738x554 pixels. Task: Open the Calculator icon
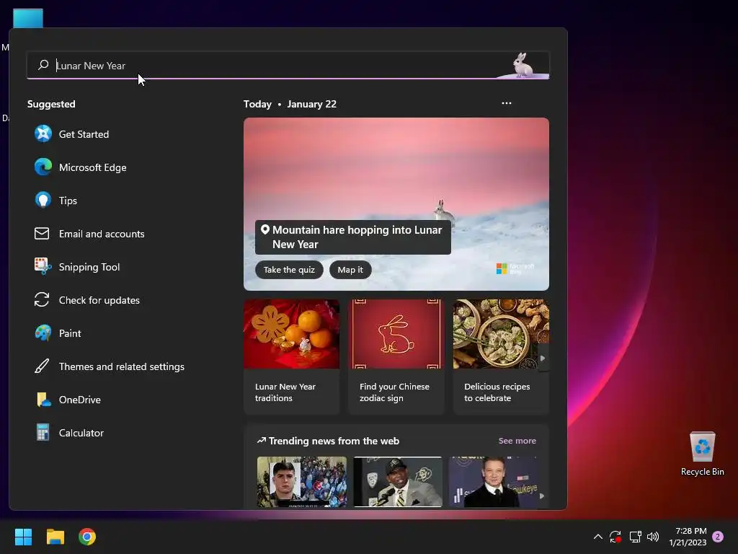43,433
